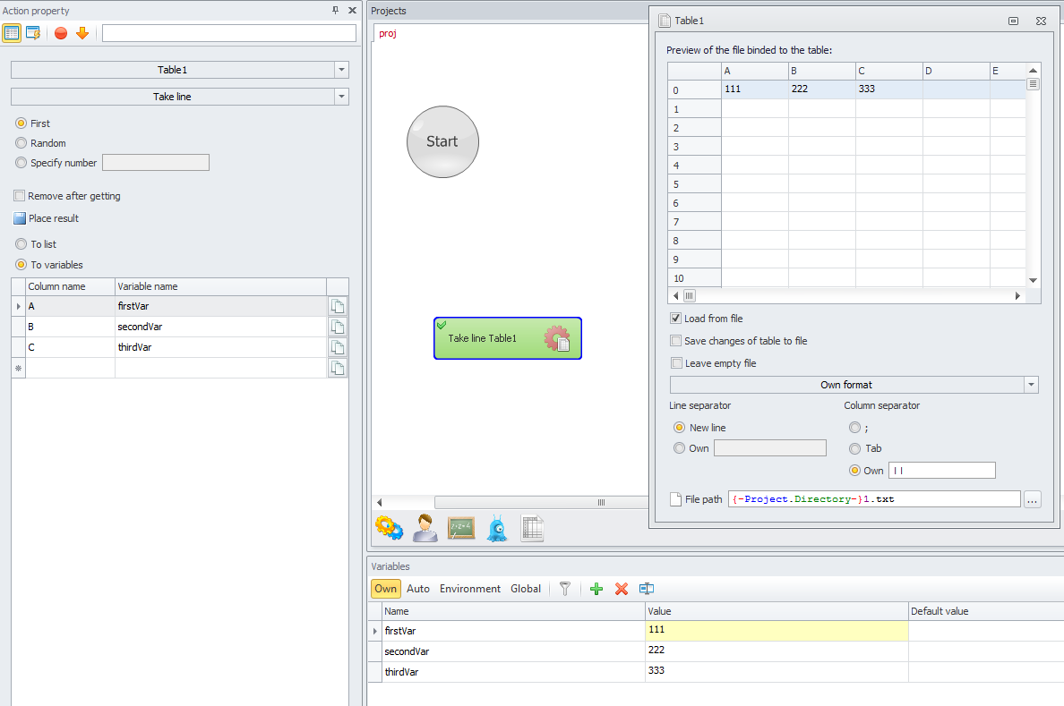
Task: Click the browse button next to File path
Action: 1032,499
